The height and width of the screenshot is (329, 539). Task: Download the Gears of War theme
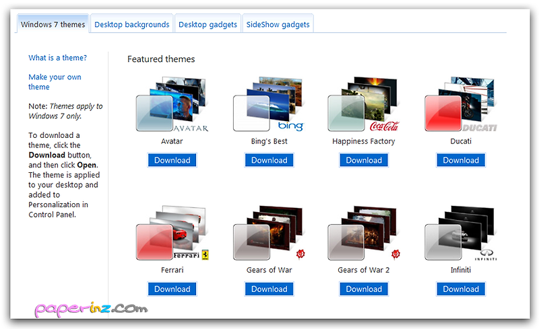coord(269,289)
